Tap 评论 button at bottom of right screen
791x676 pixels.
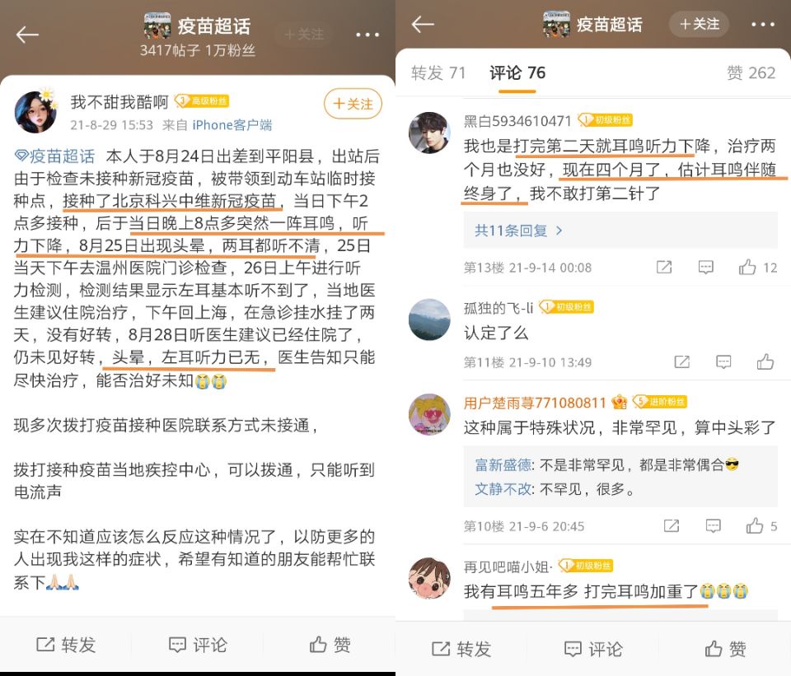tap(592, 649)
